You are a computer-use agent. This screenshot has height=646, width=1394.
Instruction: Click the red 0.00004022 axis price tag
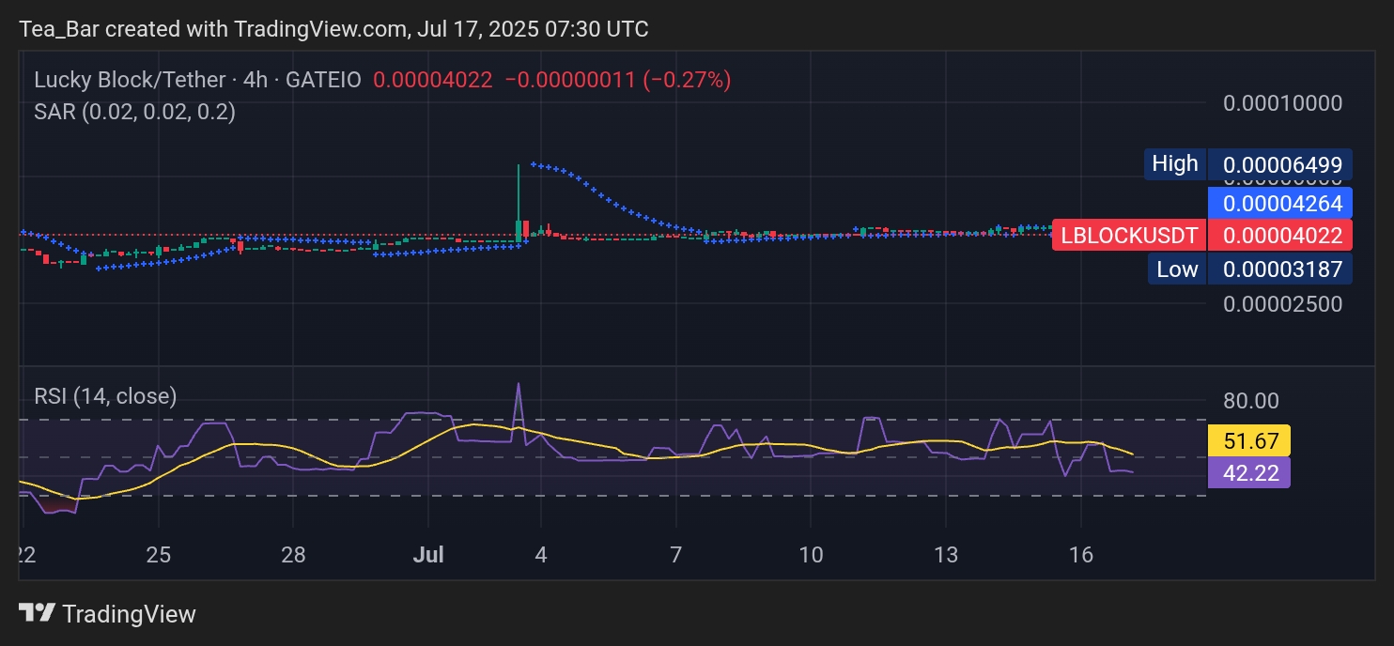click(x=1280, y=234)
